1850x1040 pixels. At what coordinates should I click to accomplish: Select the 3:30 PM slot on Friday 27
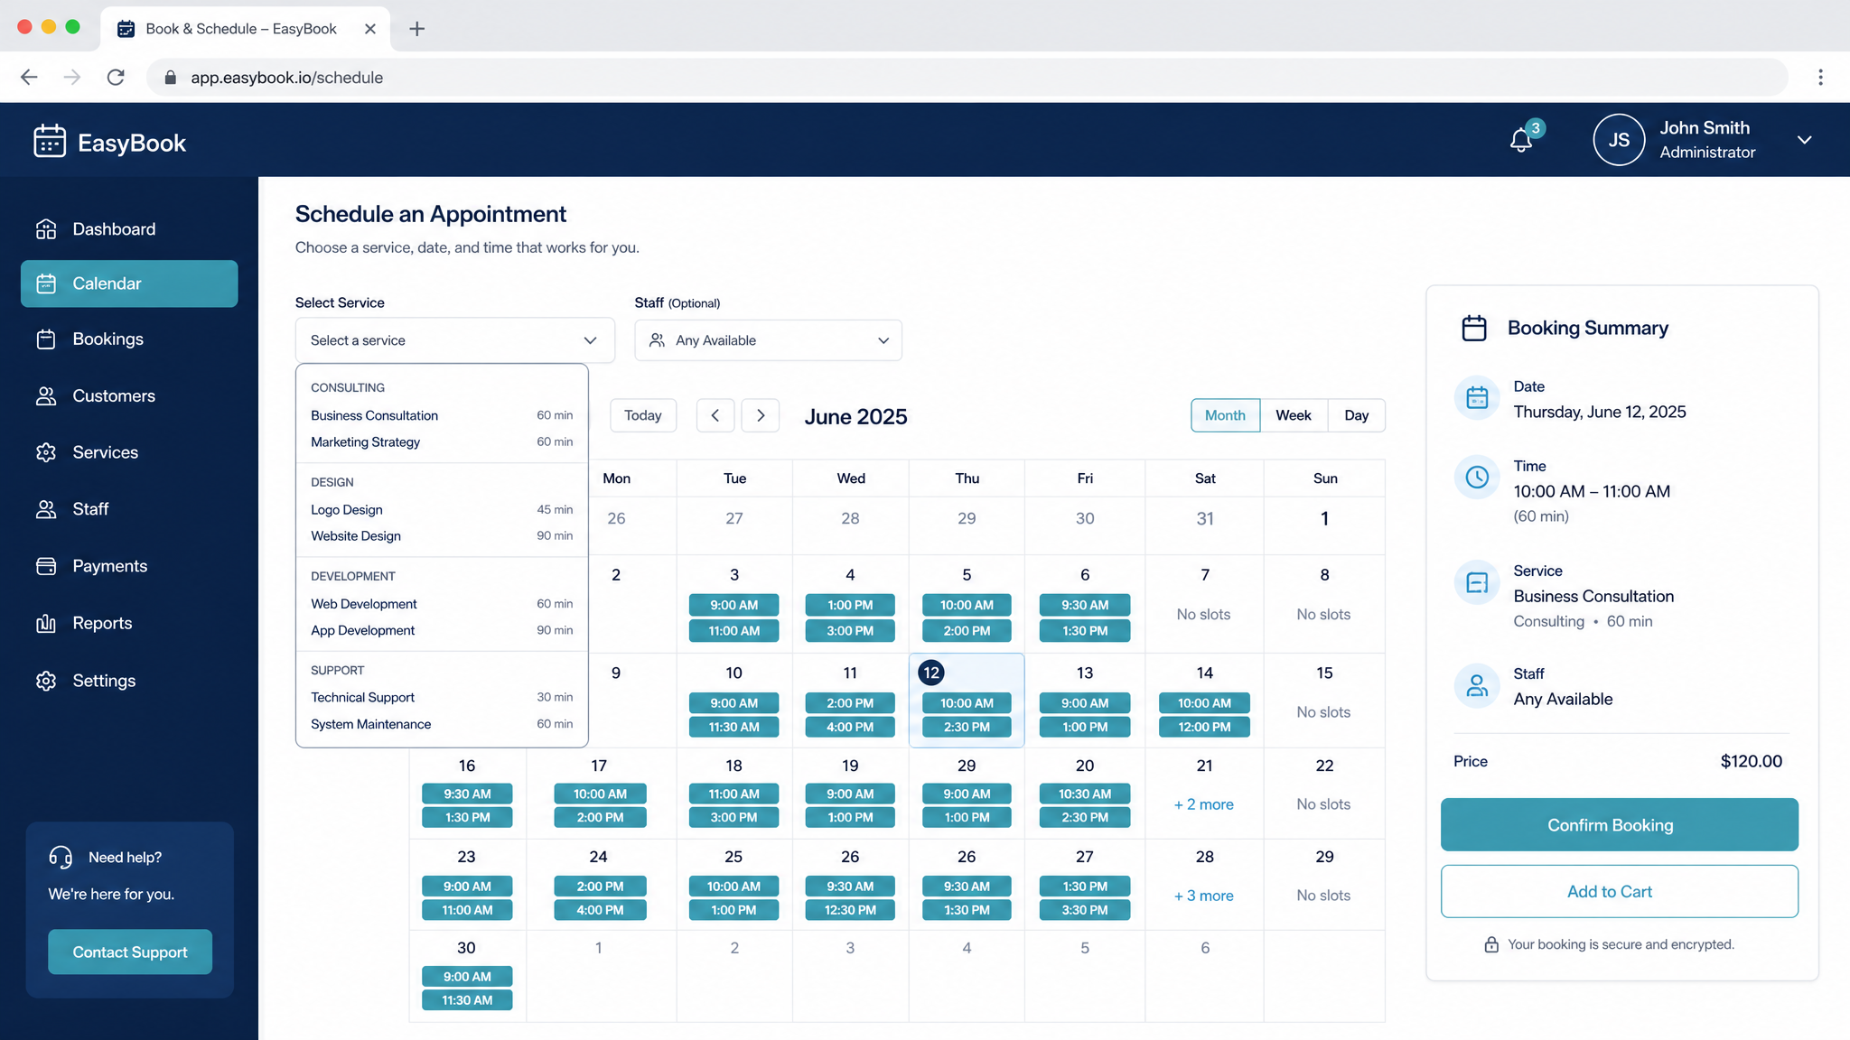click(x=1085, y=910)
